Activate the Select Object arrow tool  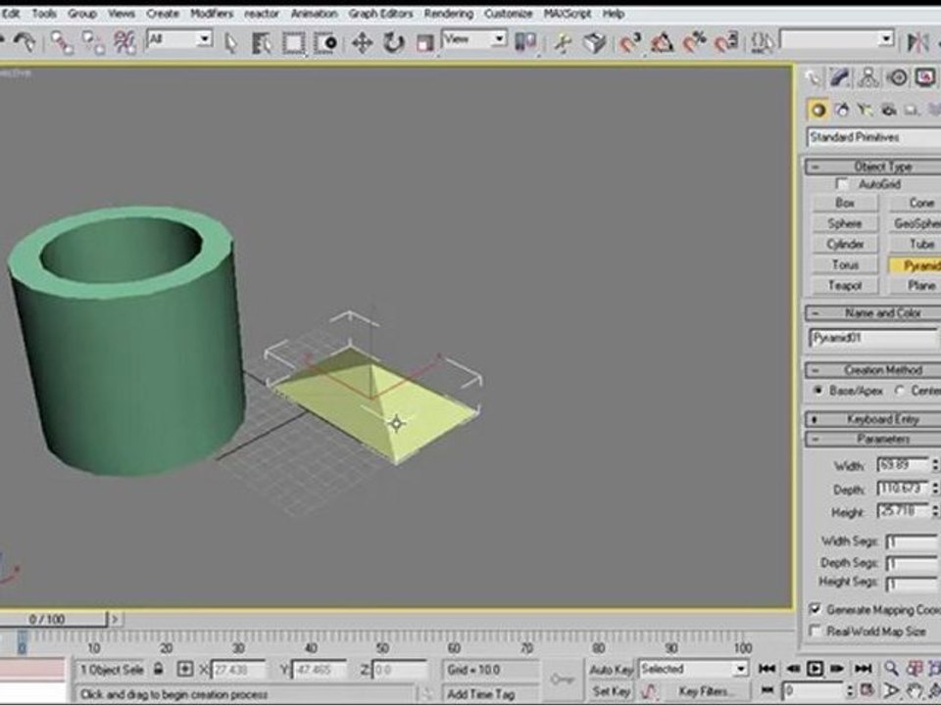tap(229, 43)
